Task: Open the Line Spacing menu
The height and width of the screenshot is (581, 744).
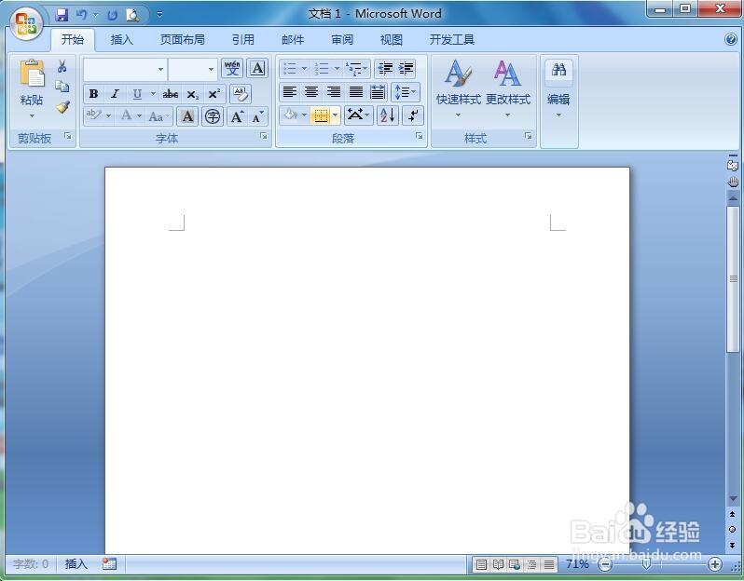Action: [406, 91]
